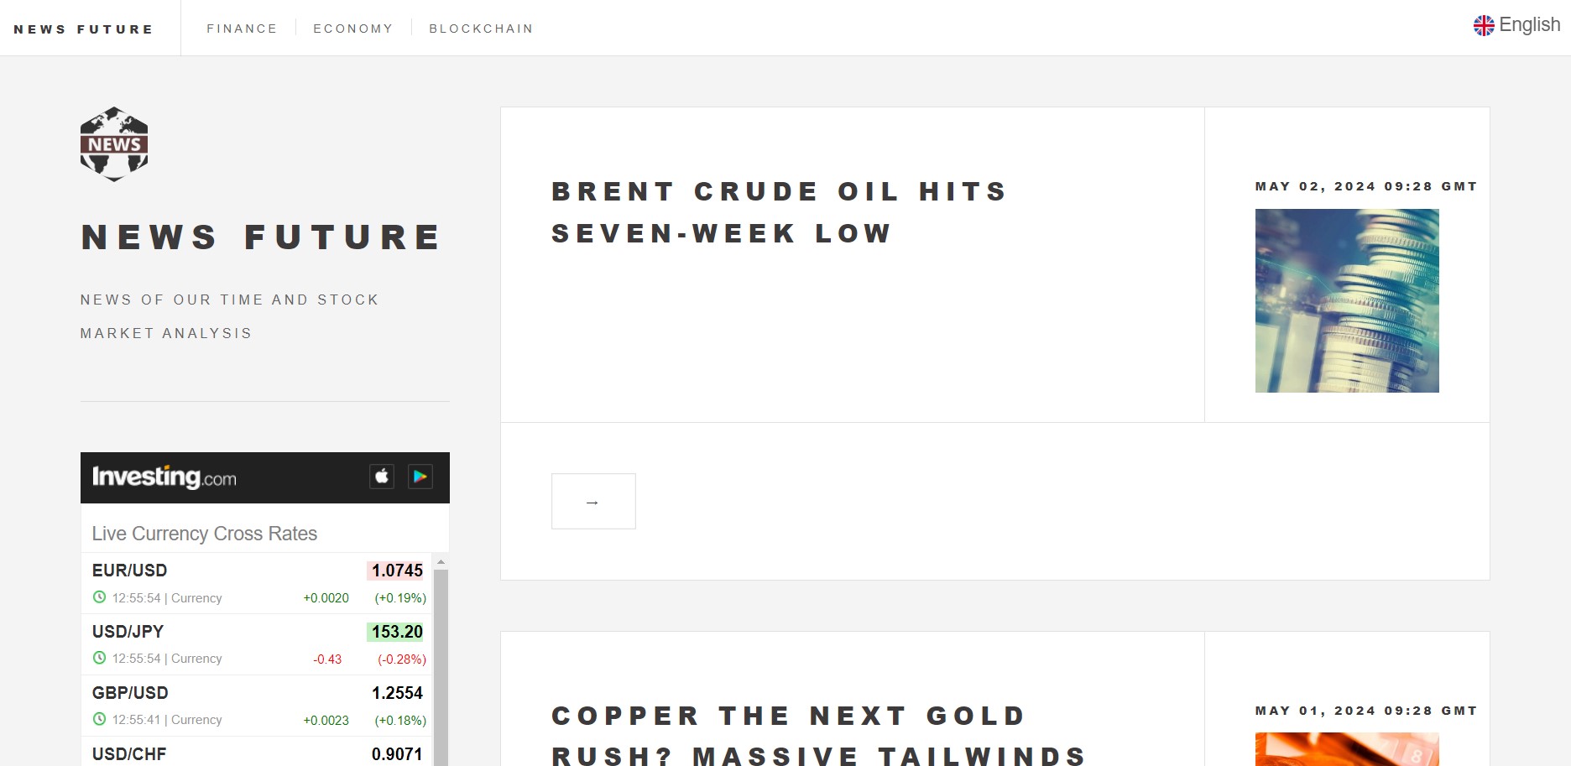
Task: Click the Investing.com logo
Action: point(164,477)
